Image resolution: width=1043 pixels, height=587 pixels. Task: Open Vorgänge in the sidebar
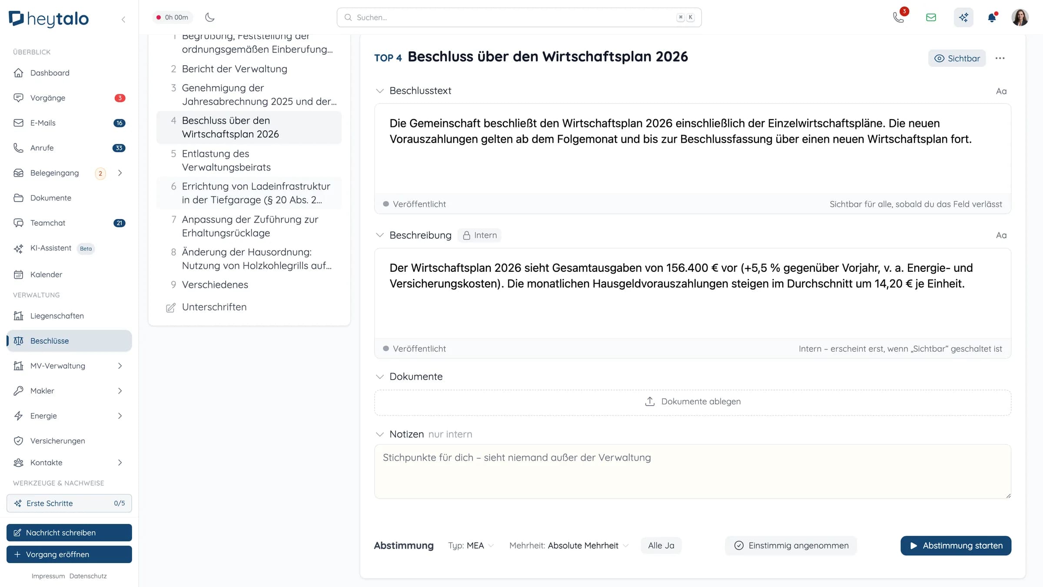coord(69,98)
